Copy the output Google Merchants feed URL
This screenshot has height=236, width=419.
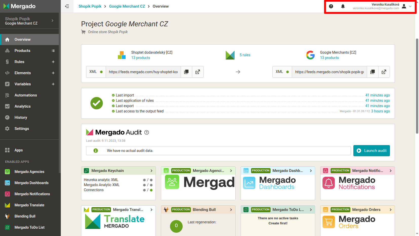pyautogui.click(x=372, y=72)
